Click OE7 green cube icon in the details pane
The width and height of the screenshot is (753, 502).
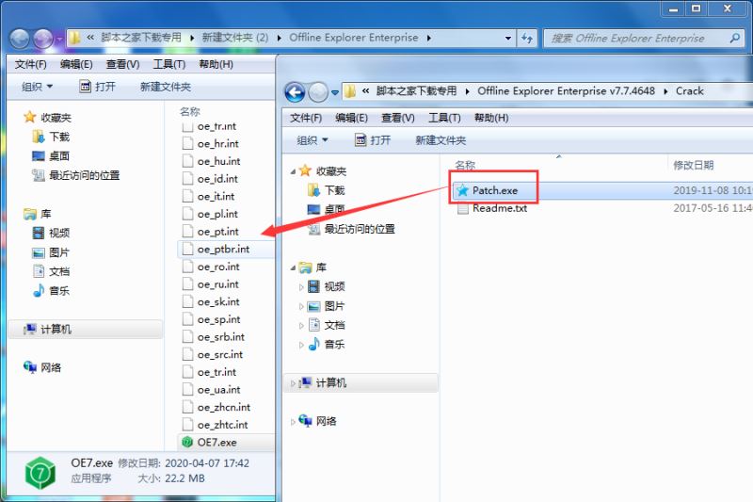point(40,473)
